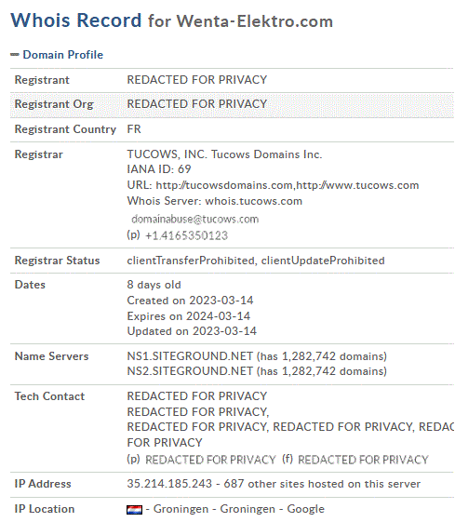The width and height of the screenshot is (455, 522).
Task: Click the domainabuse@tucows.com email
Action: (195, 219)
